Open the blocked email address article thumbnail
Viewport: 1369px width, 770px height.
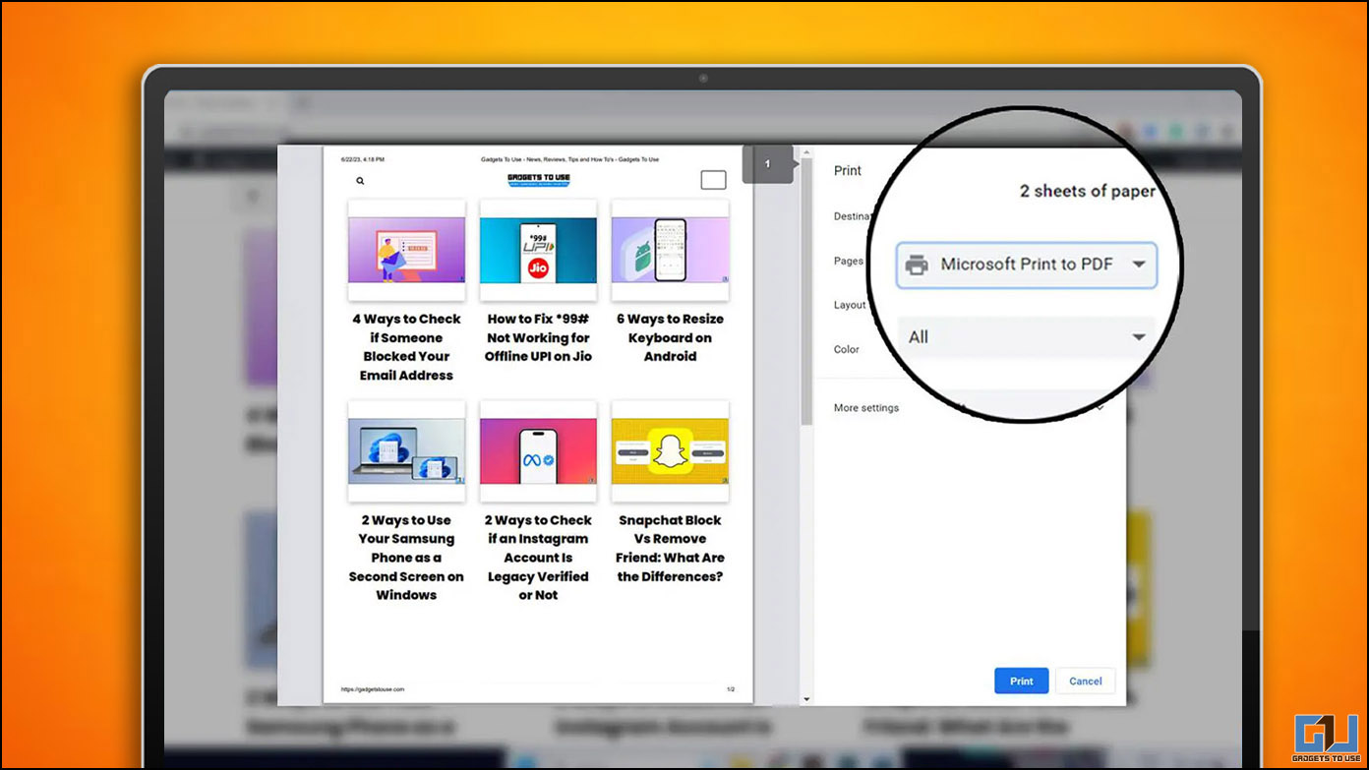(406, 251)
